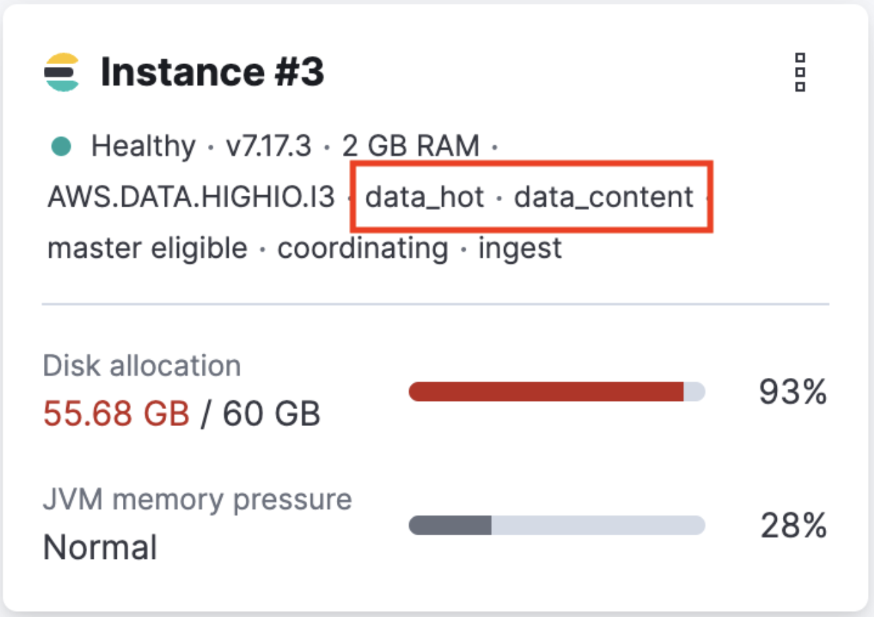
Task: Open the instance actions menu (vertical dots)
Action: [799, 73]
